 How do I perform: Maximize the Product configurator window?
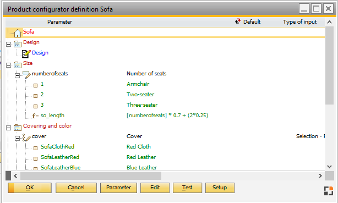point(316,9)
